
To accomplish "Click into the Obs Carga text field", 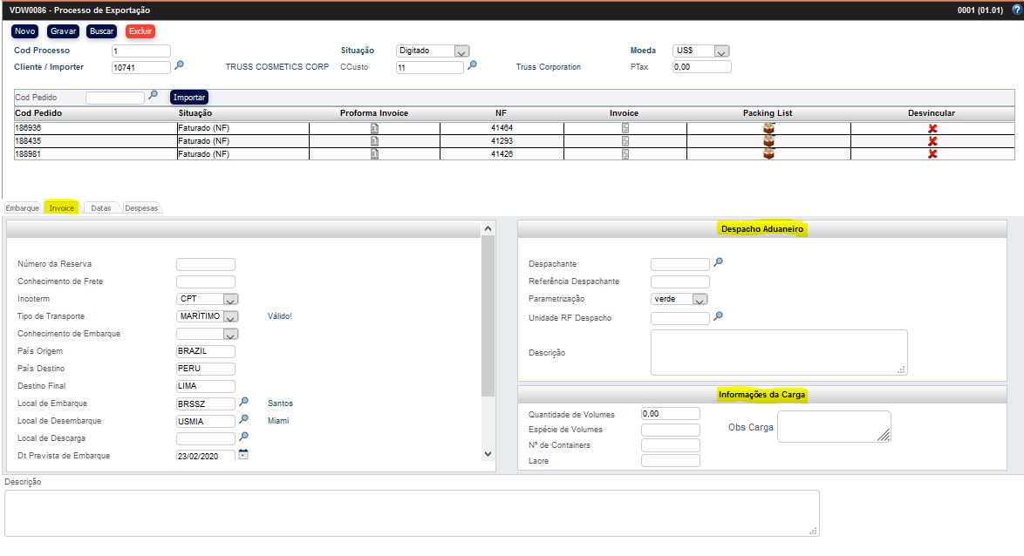I will click(833, 425).
